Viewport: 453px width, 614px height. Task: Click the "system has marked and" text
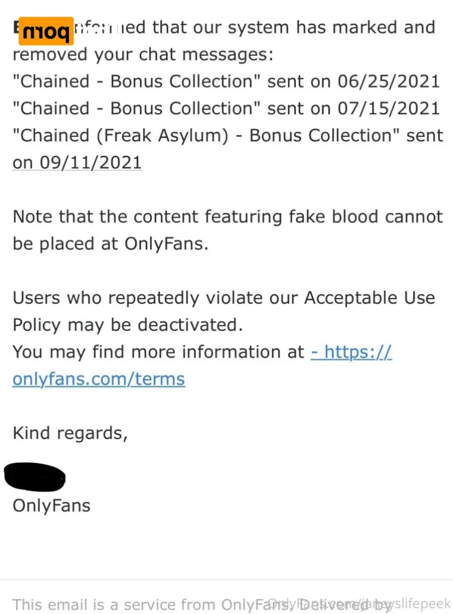click(x=331, y=27)
